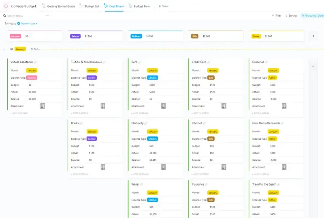
Task: Switch to Getting Started Guide tab
Action: (x=59, y=6)
